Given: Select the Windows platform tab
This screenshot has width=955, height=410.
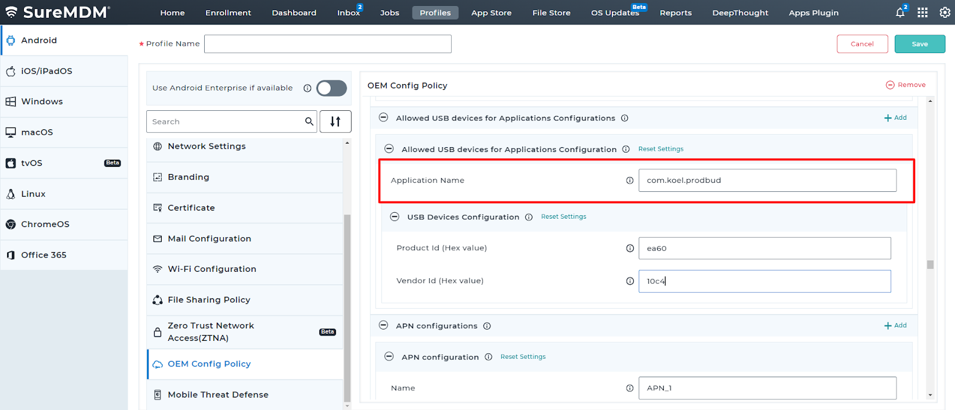Looking at the screenshot, I should [64, 101].
